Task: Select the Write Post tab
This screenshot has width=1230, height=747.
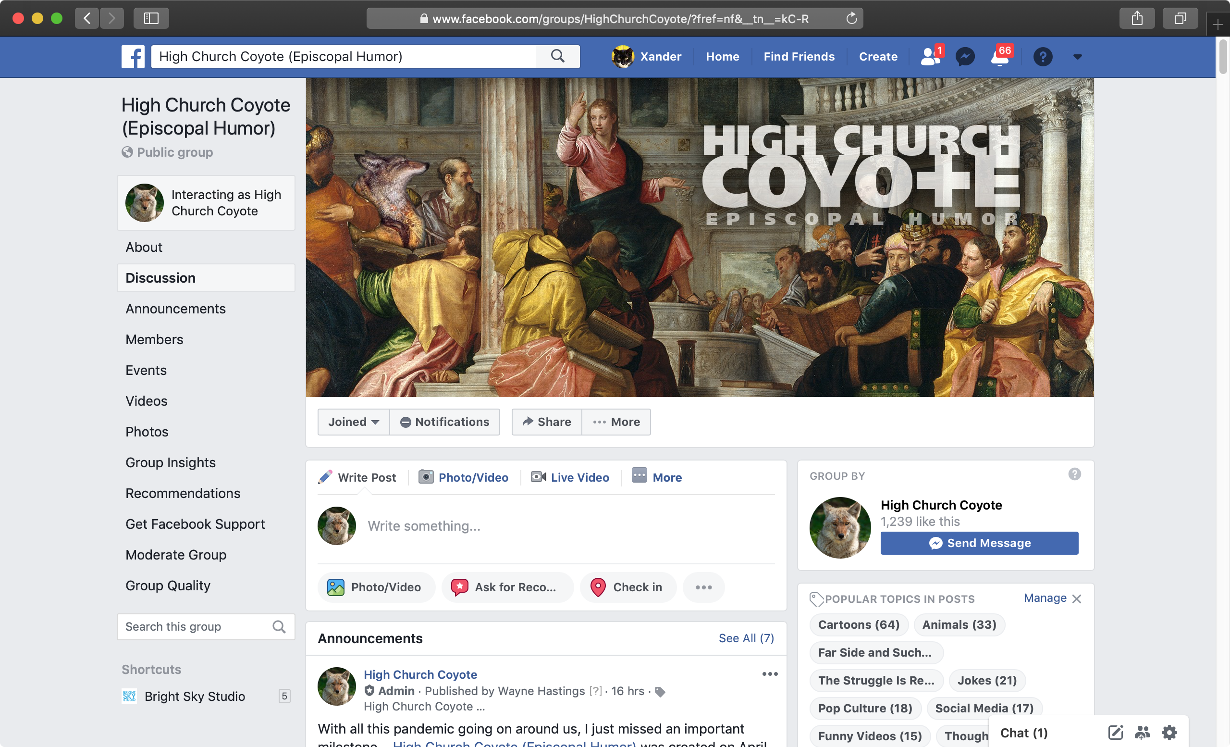Action: click(357, 477)
